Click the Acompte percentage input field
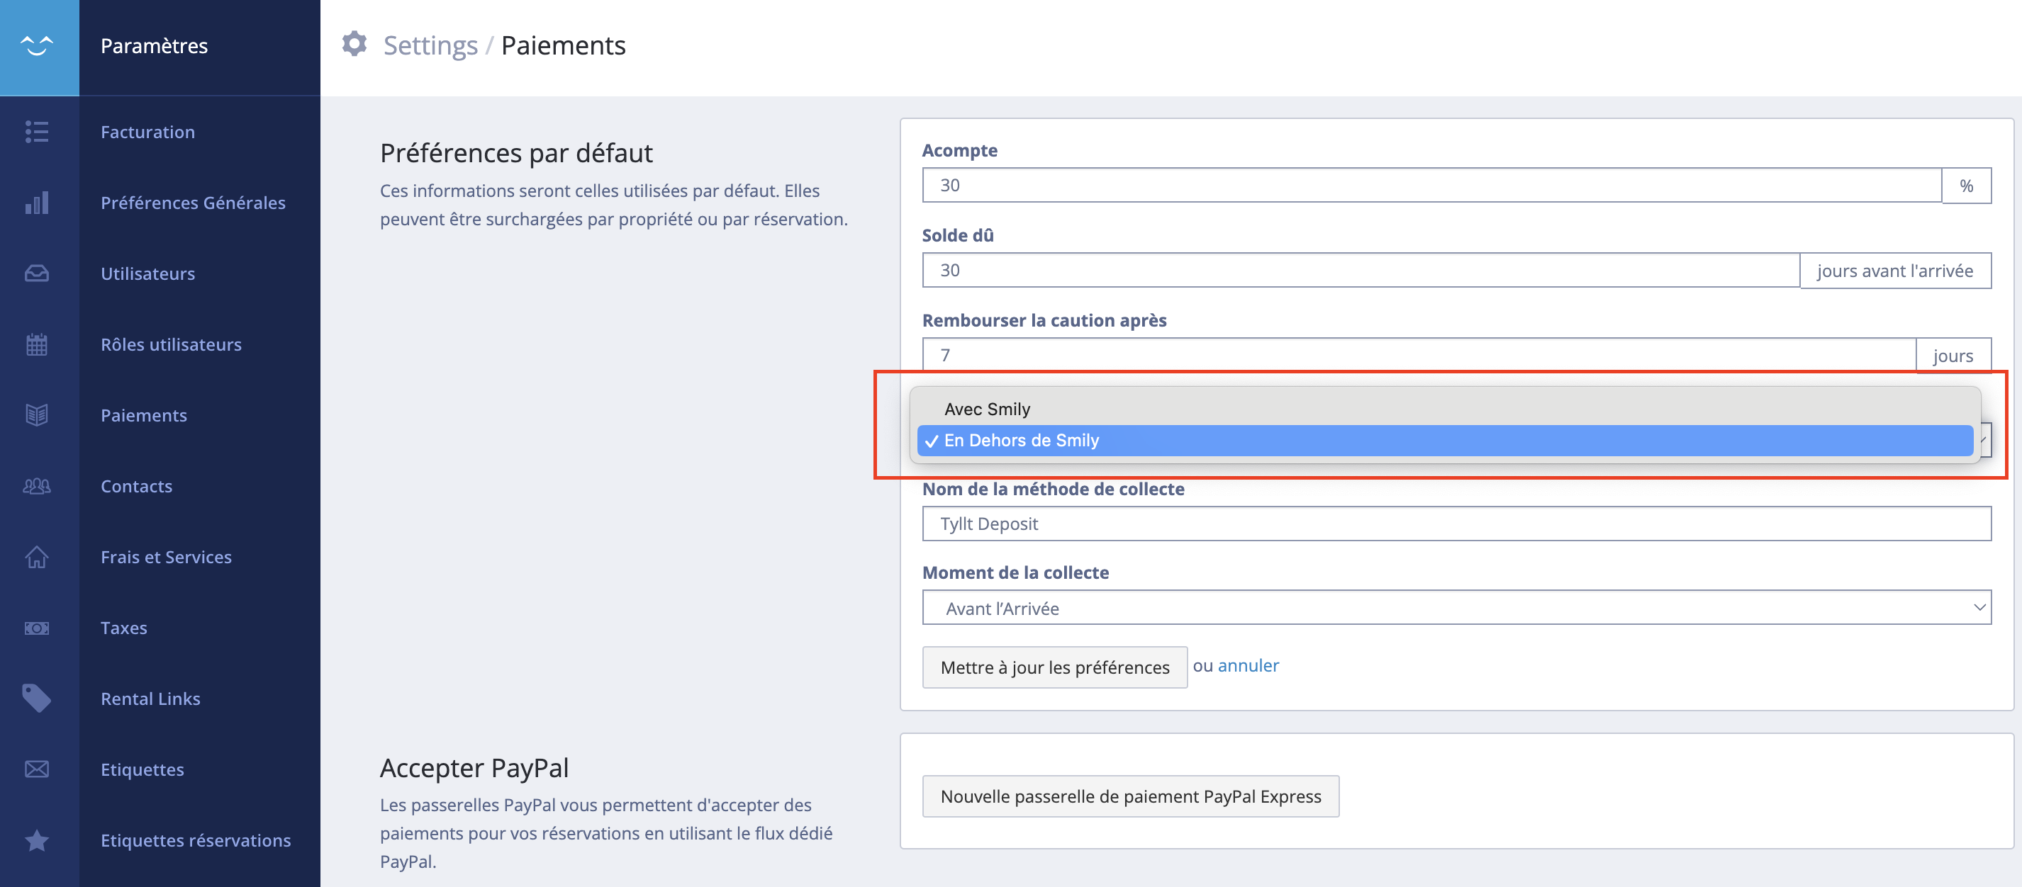The width and height of the screenshot is (2022, 887). pyautogui.click(x=1431, y=185)
